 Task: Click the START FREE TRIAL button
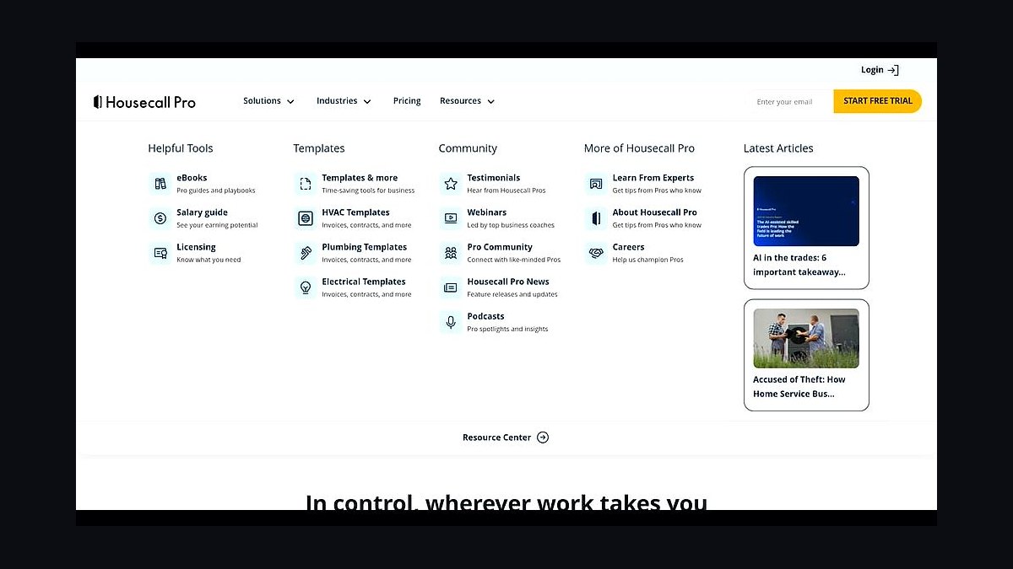coord(878,101)
